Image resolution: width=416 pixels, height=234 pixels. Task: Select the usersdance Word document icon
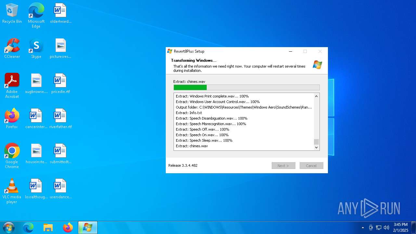click(60, 189)
